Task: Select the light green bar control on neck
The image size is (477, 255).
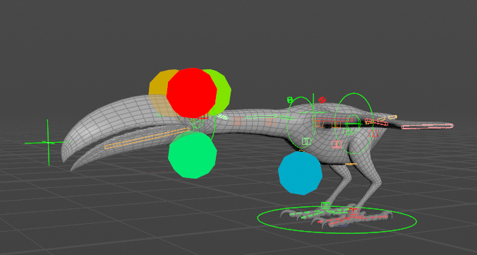Action: click(261, 117)
